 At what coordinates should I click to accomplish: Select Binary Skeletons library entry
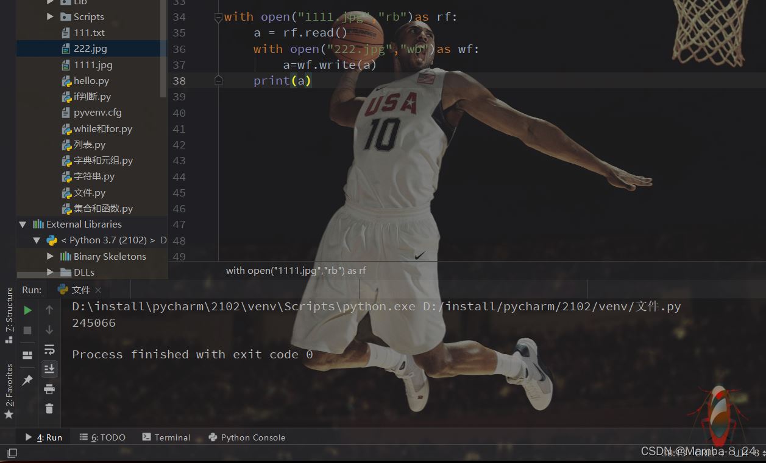click(110, 256)
